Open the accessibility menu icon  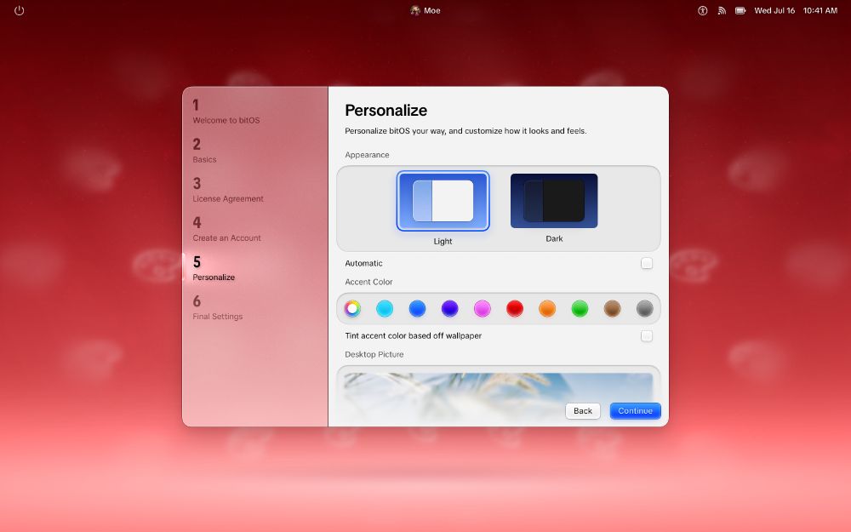[x=702, y=10]
